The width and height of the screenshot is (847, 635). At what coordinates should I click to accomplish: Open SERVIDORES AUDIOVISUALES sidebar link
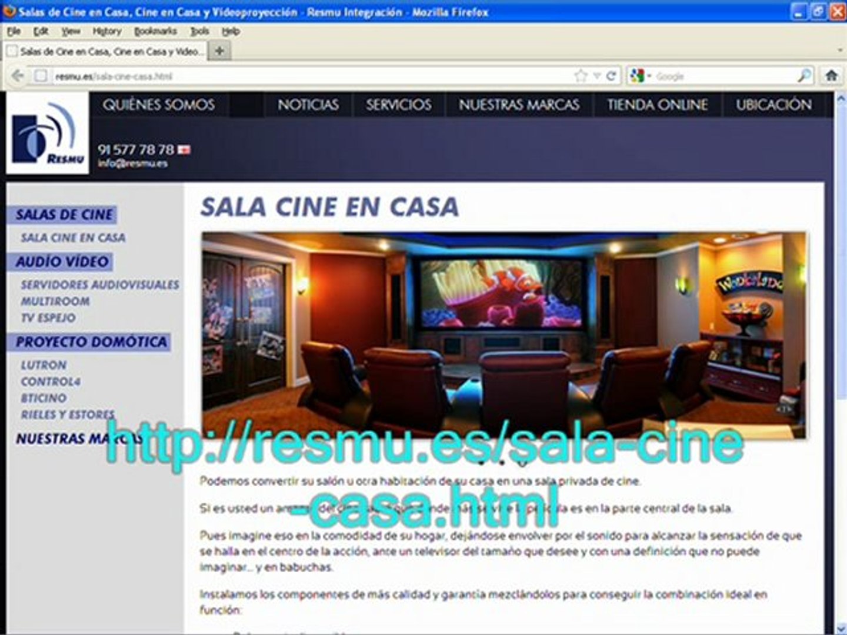(x=100, y=285)
